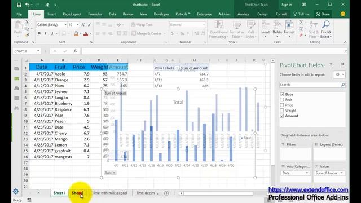Image resolution: width=361 pixels, height=203 pixels.
Task: Open the Kutools ribbon tab
Action: point(183,14)
